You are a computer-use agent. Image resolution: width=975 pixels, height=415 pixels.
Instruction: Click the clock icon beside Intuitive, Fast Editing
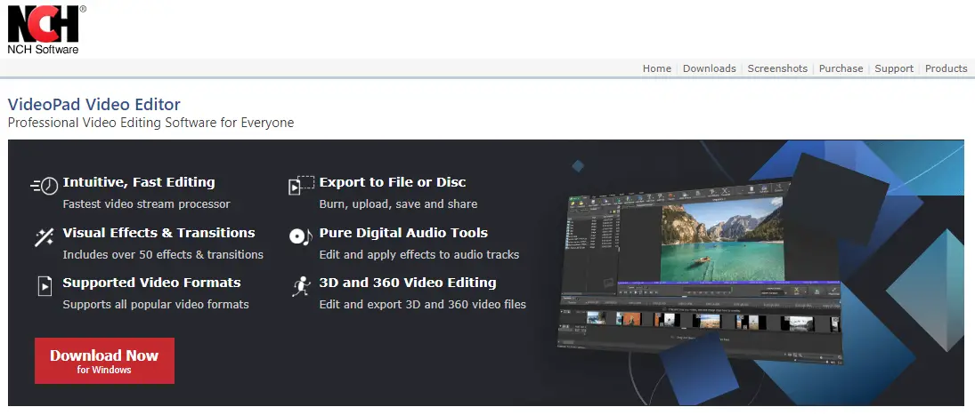[45, 186]
